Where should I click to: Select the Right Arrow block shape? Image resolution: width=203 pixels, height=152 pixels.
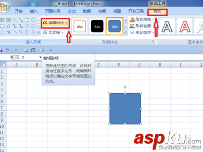pyautogui.click(x=27, y=26)
